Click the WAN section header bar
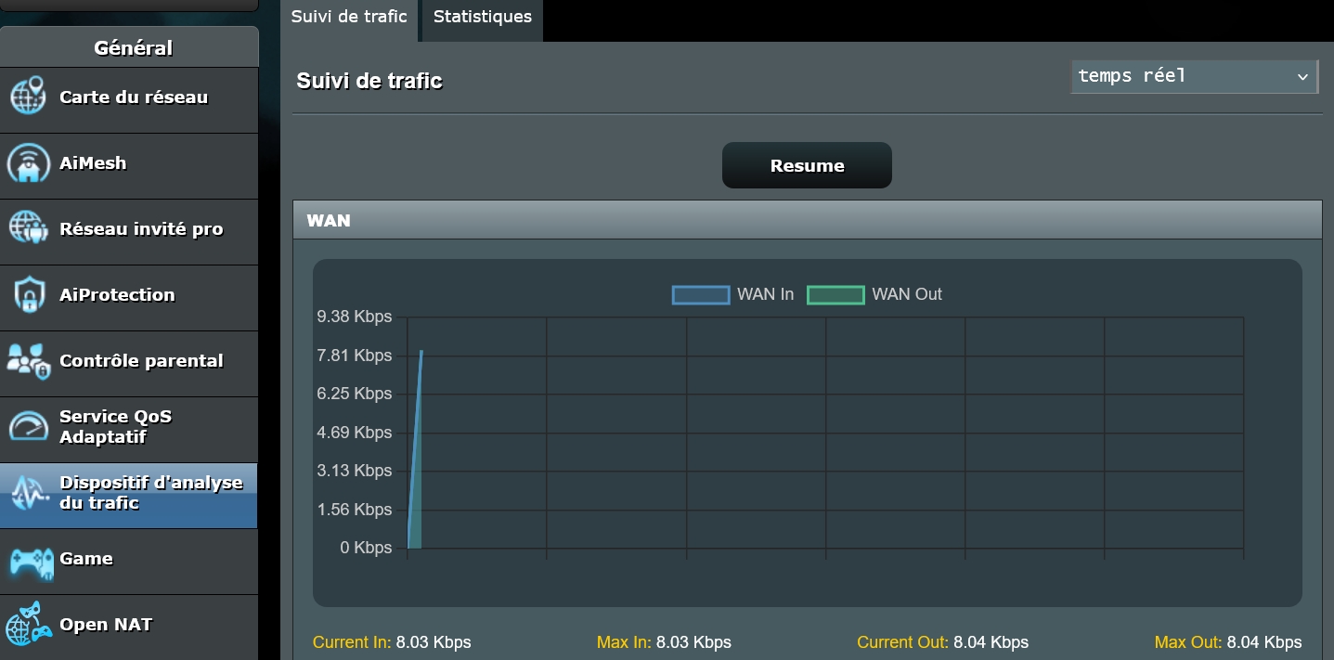This screenshot has width=1334, height=660. point(807,220)
